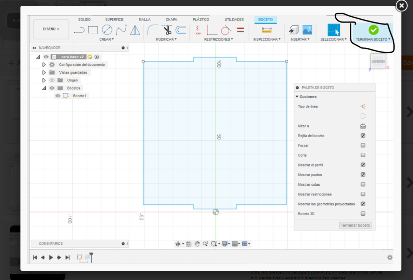
Task: Switch to the UTILIDADES tab
Action: click(234, 20)
